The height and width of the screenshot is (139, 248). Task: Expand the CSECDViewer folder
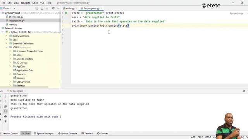click(x=10, y=81)
